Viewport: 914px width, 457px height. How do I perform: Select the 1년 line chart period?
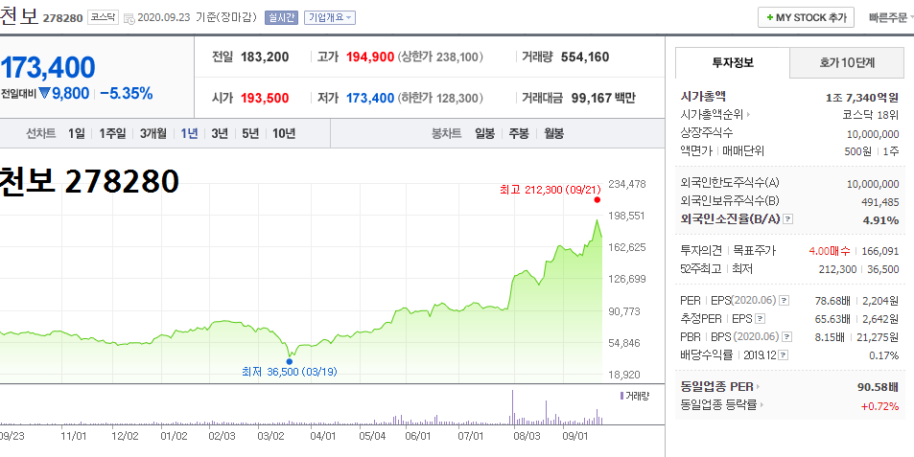click(190, 133)
